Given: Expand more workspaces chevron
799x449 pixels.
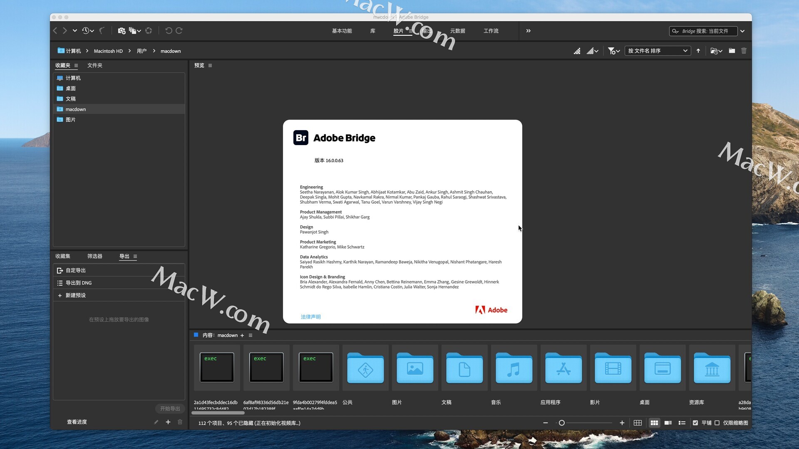Looking at the screenshot, I should [528, 31].
